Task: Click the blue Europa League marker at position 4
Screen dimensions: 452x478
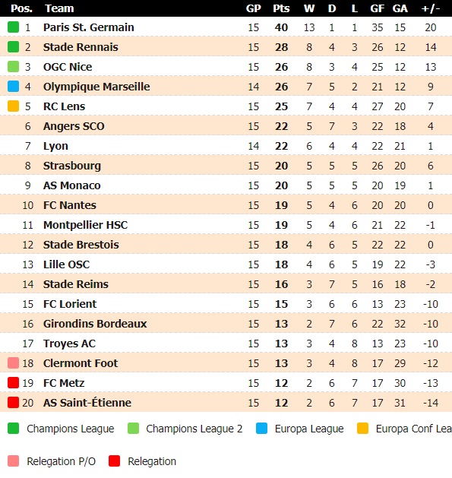Action: tap(13, 87)
